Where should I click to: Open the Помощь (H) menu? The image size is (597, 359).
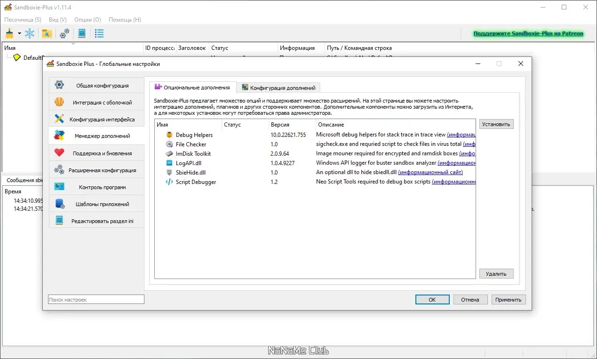[x=125, y=20]
